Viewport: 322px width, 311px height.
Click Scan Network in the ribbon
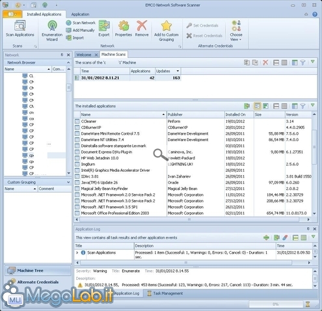81,23
